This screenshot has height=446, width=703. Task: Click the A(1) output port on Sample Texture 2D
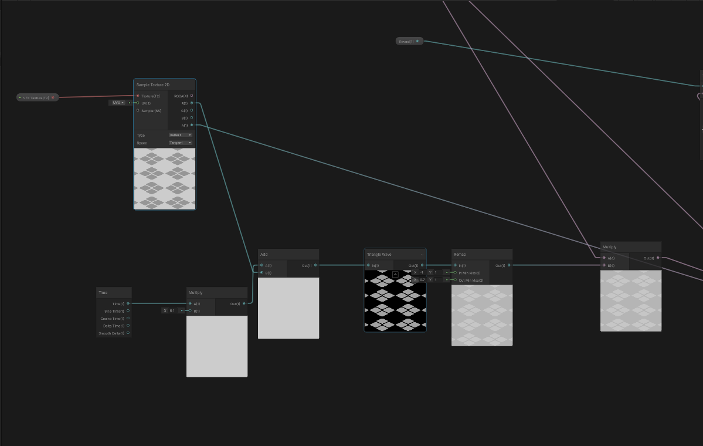192,125
